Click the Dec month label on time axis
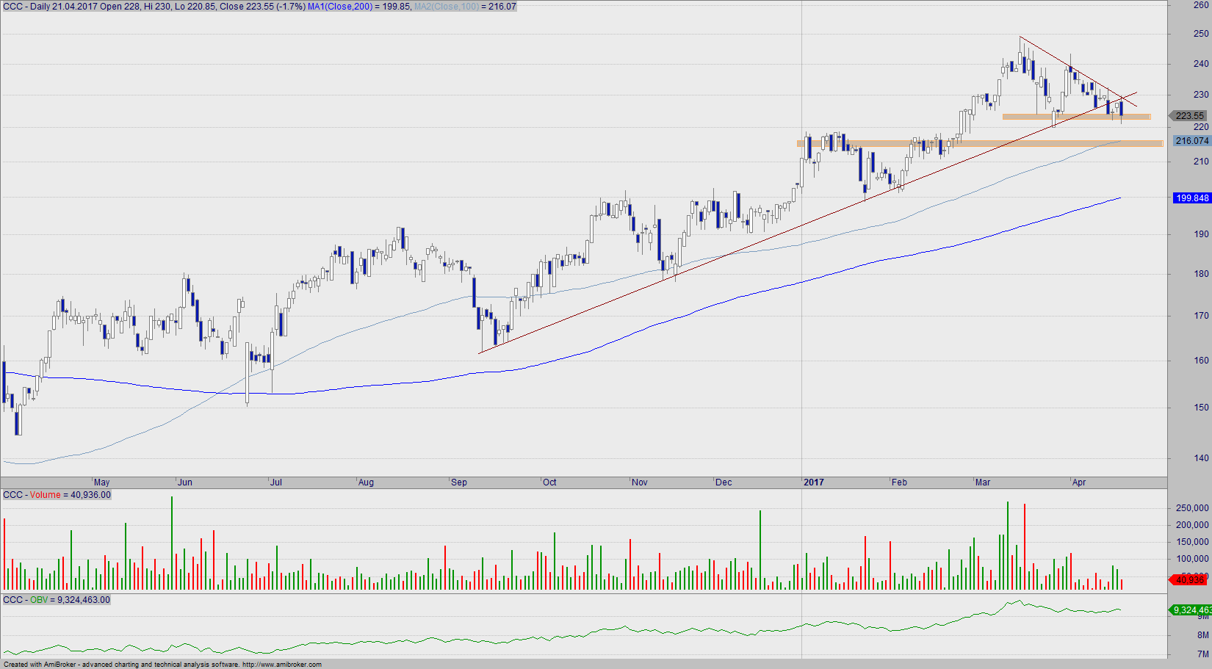The image size is (1212, 669). (724, 482)
